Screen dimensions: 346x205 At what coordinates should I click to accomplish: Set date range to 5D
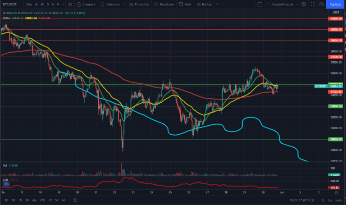[13, 200]
